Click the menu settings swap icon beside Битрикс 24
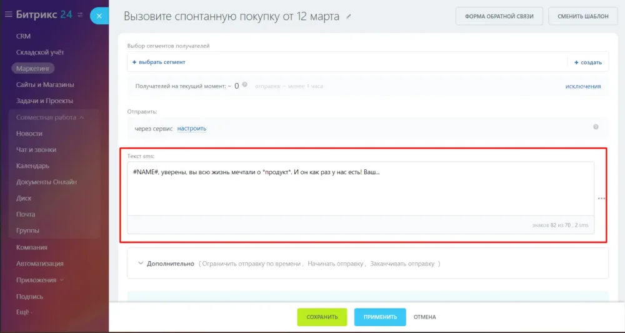The width and height of the screenshot is (625, 333). point(80,15)
